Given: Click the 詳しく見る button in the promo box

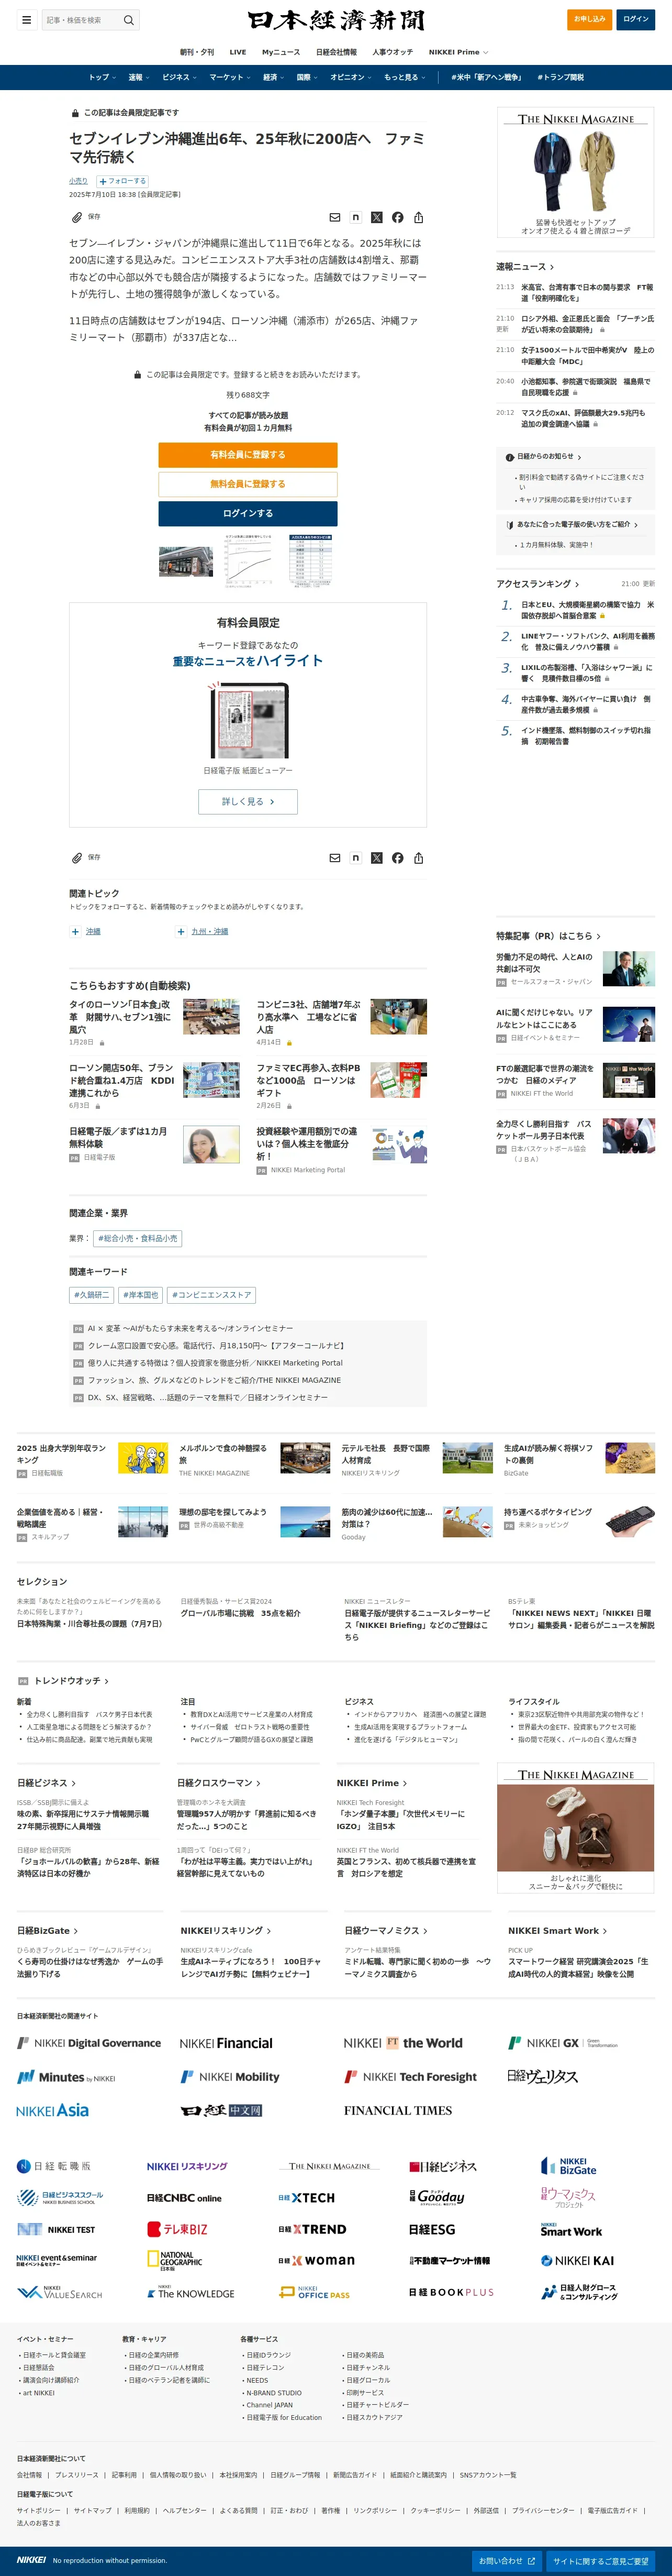Looking at the screenshot, I should click(x=248, y=801).
